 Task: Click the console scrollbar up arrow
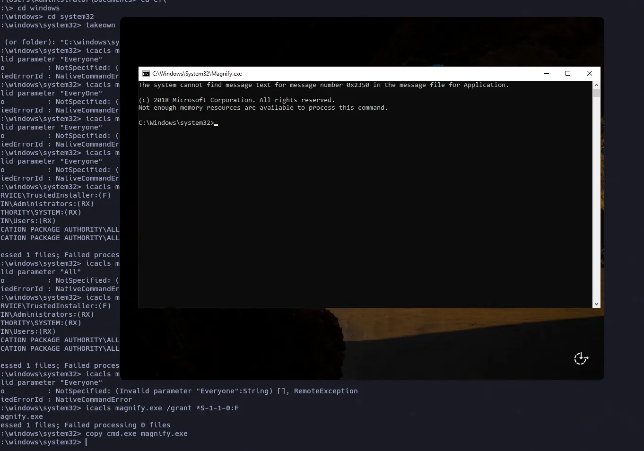click(x=596, y=85)
